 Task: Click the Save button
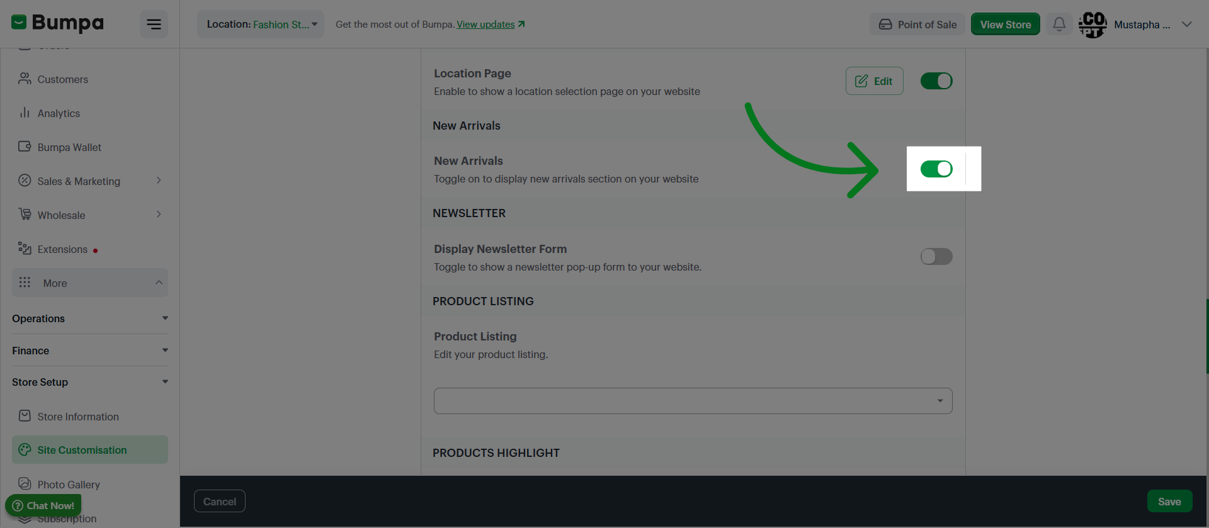(1169, 501)
